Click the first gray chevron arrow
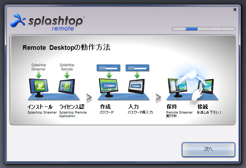The image size is (246, 168). click(x=89, y=98)
